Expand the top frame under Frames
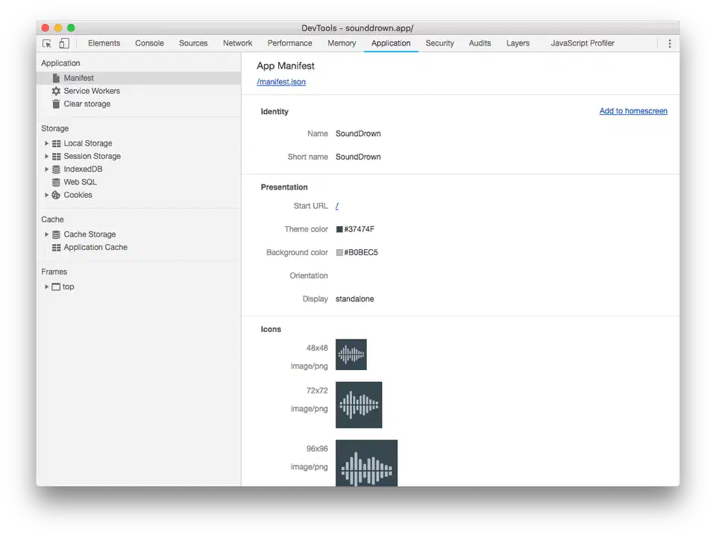Screen dimensions: 716x538 pos(46,287)
